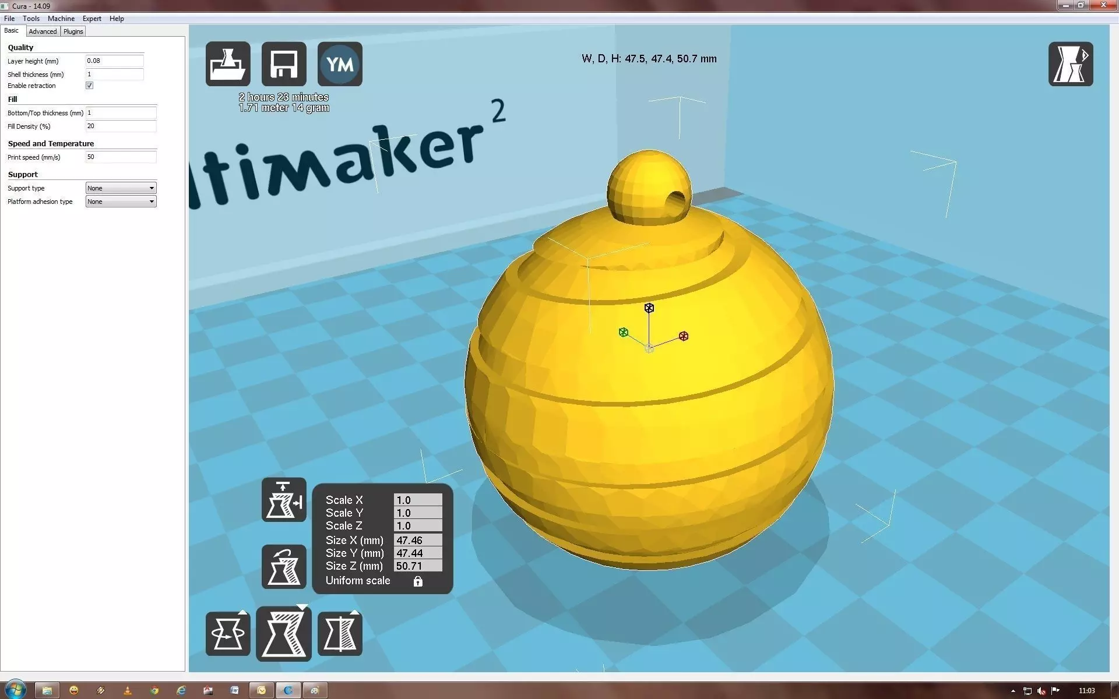Click the yellow smiley taskbar icon

[74, 690]
